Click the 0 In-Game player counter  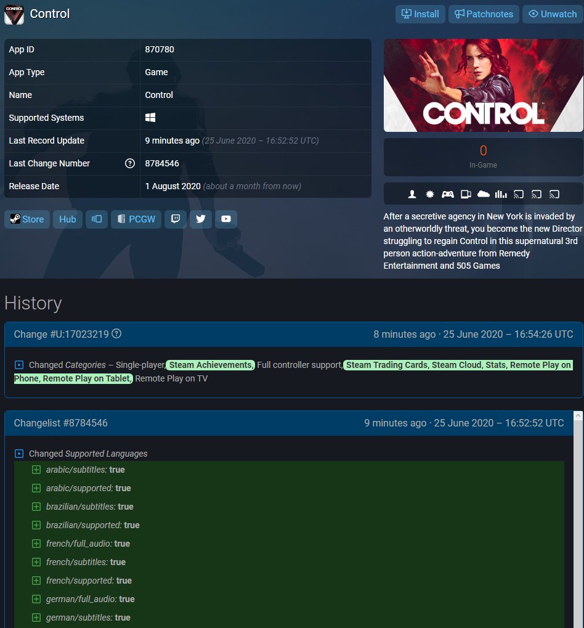483,157
